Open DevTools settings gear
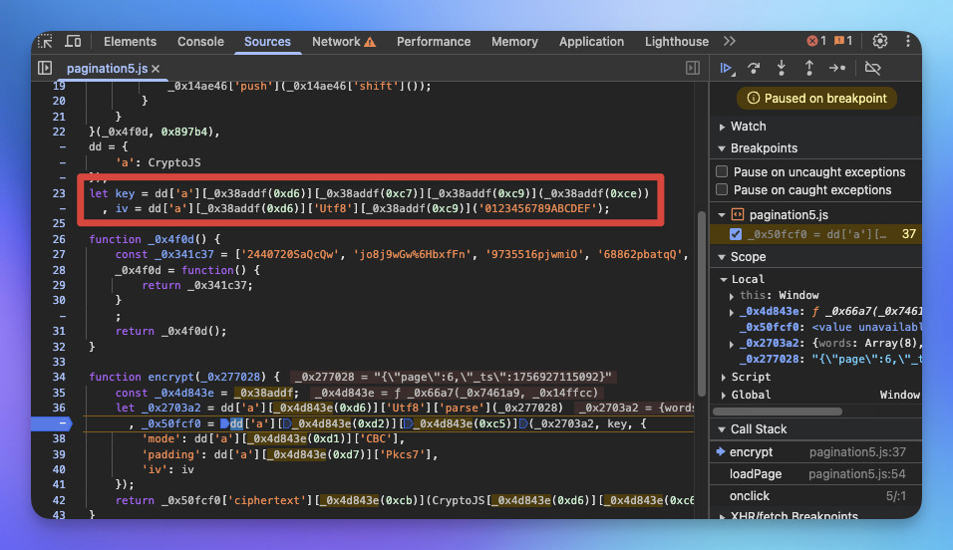 [880, 41]
